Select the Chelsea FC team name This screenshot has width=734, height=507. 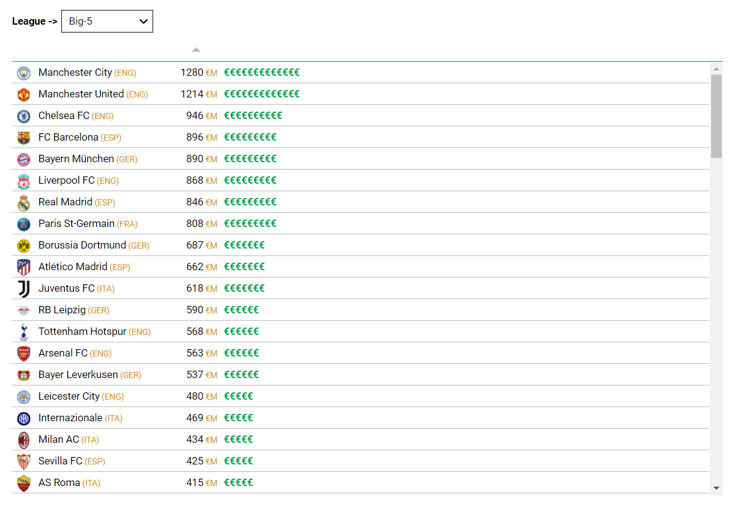point(64,115)
